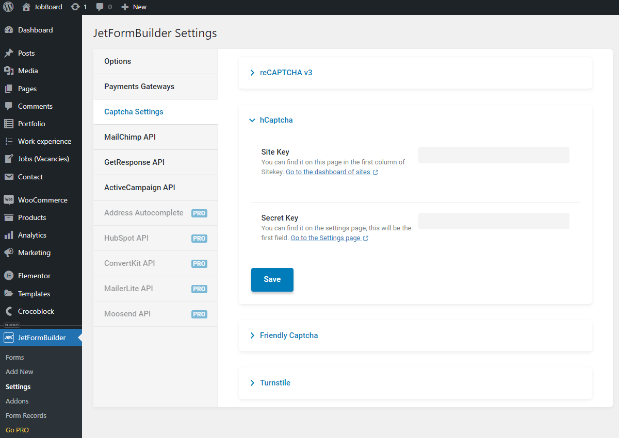Expand the reCAPTCHA v3 section
The image size is (619, 438).
(286, 73)
